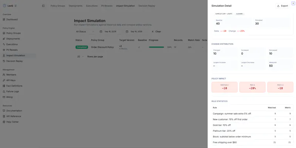Click the PII Reveals eye icon
The width and height of the screenshot is (296, 148).
(x=4, y=50)
